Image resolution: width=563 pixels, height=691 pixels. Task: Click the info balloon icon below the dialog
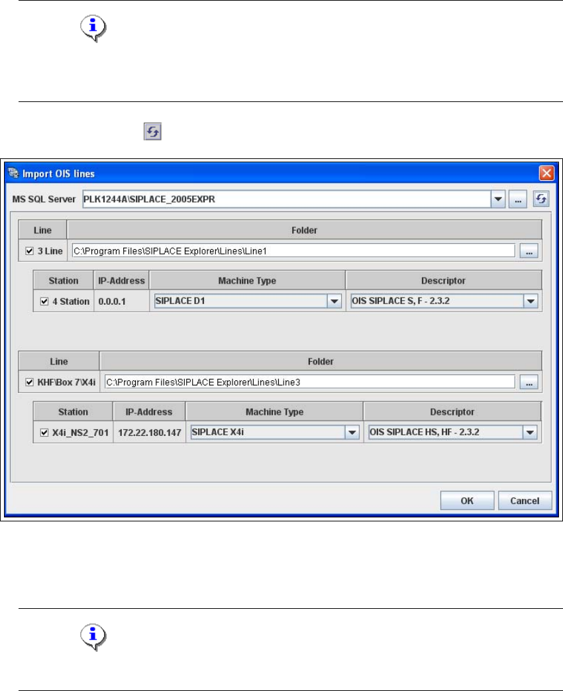(x=93, y=637)
